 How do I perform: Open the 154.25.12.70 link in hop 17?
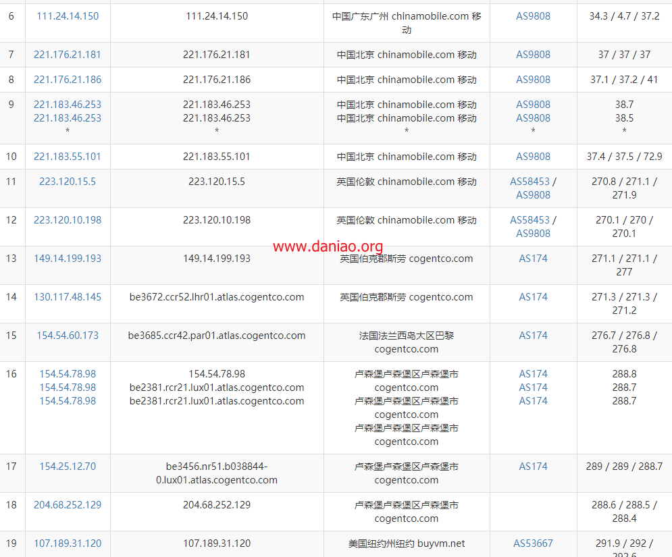point(68,467)
